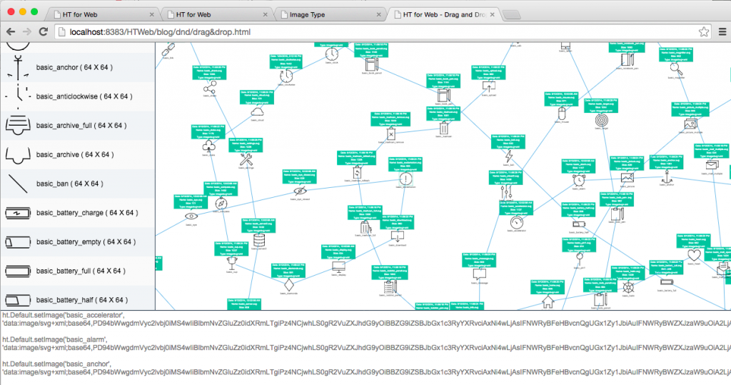Click the browser back arrow button

[x=11, y=32]
